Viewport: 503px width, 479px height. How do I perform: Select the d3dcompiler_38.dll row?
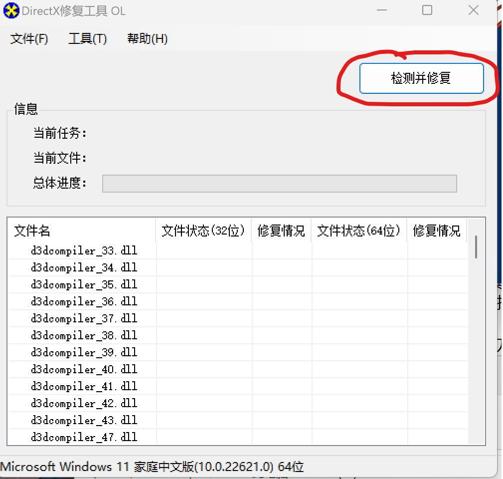coord(237,335)
